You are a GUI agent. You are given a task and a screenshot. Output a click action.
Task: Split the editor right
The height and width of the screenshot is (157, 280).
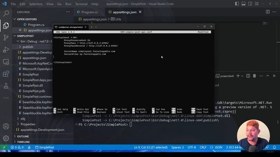click(x=268, y=12)
